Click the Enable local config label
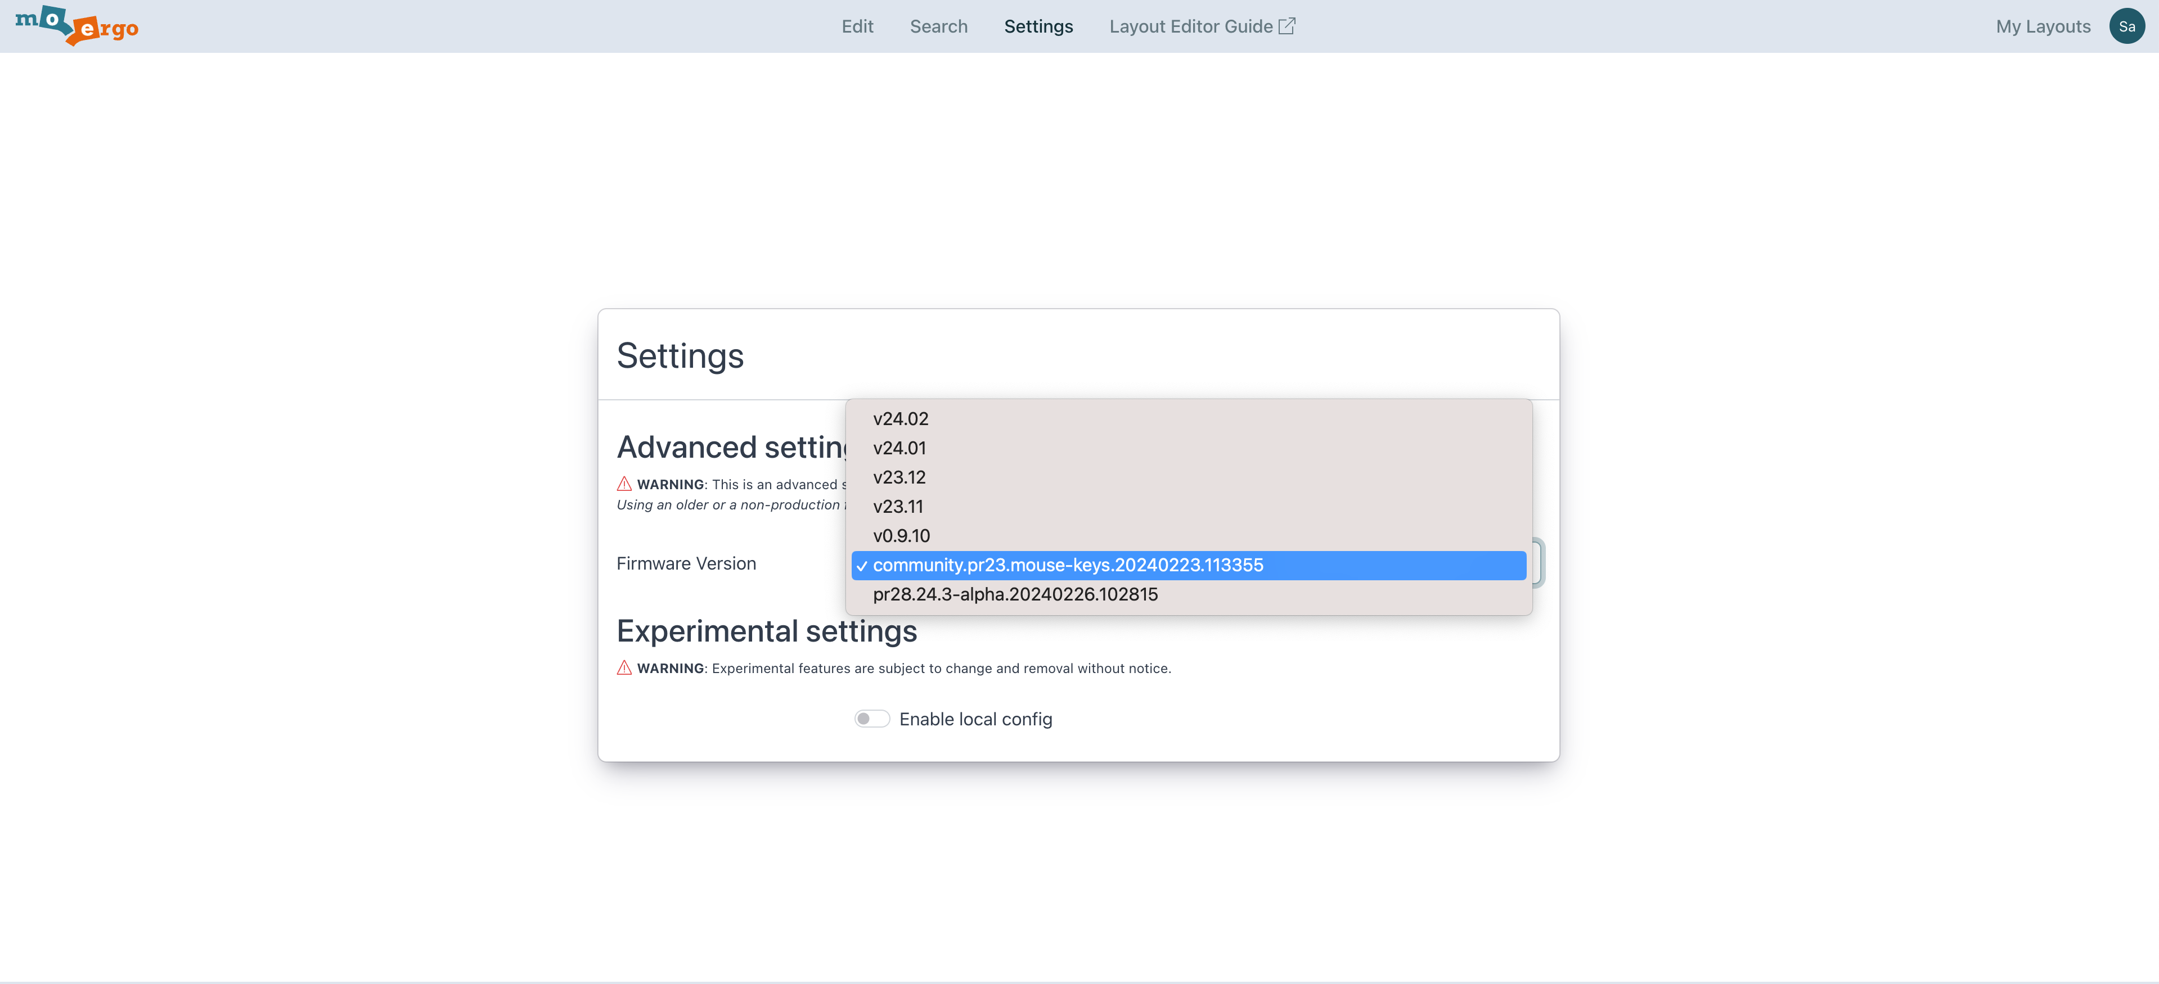 tap(975, 719)
